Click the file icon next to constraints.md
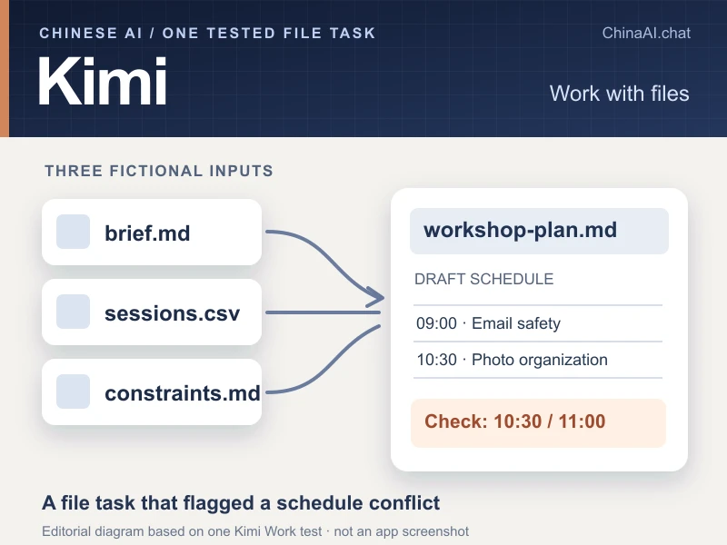The height and width of the screenshot is (545, 727). point(73,391)
